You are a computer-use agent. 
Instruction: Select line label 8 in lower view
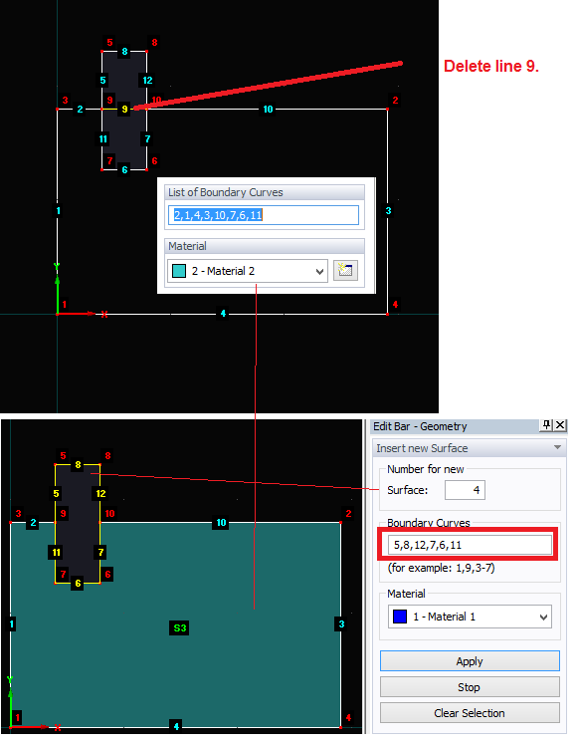click(78, 465)
